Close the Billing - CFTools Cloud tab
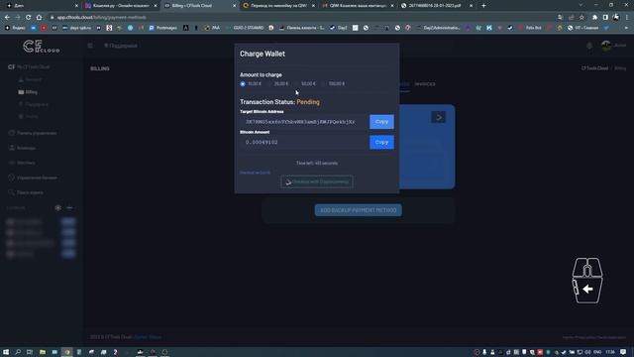 pyautogui.click(x=234, y=6)
